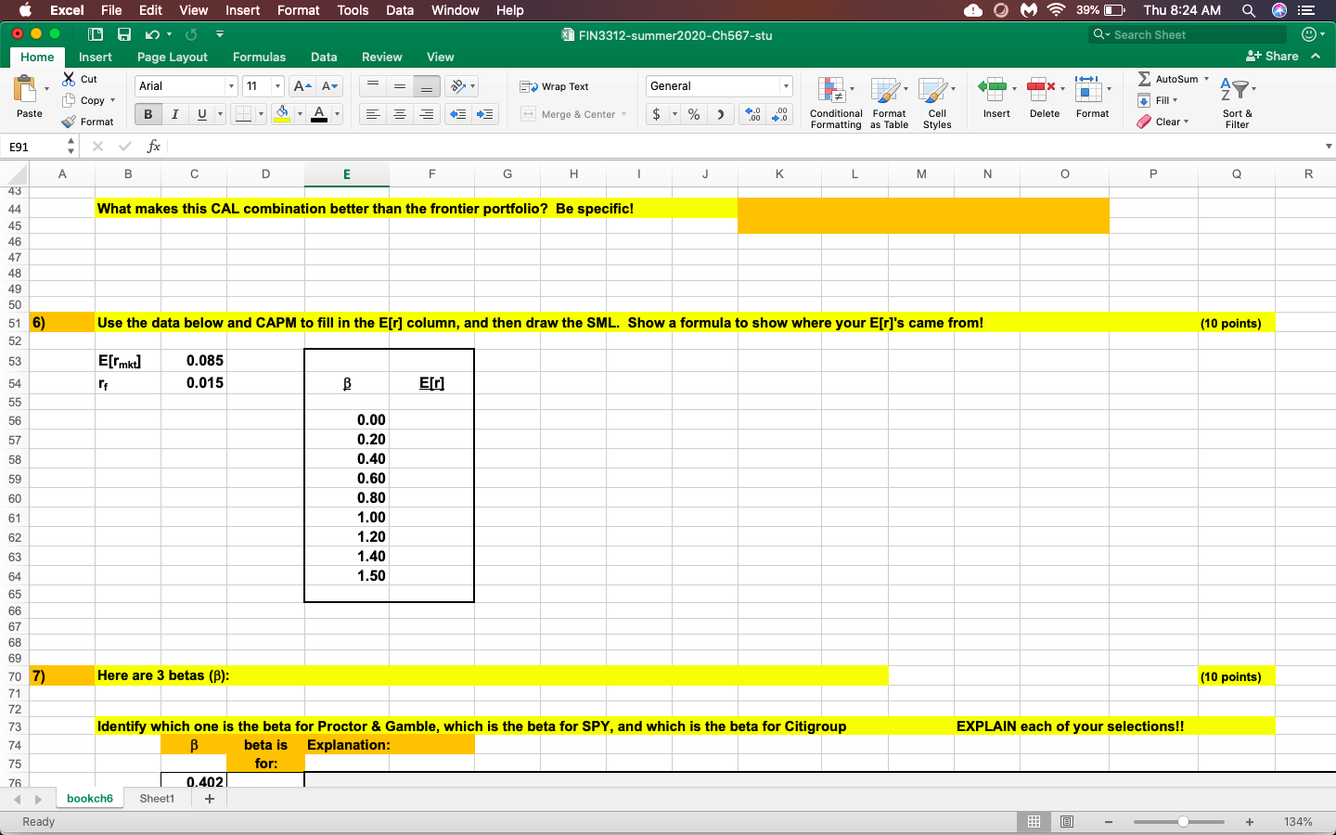The height and width of the screenshot is (835, 1336).
Task: Toggle center horizontal alignment
Action: 400,114
